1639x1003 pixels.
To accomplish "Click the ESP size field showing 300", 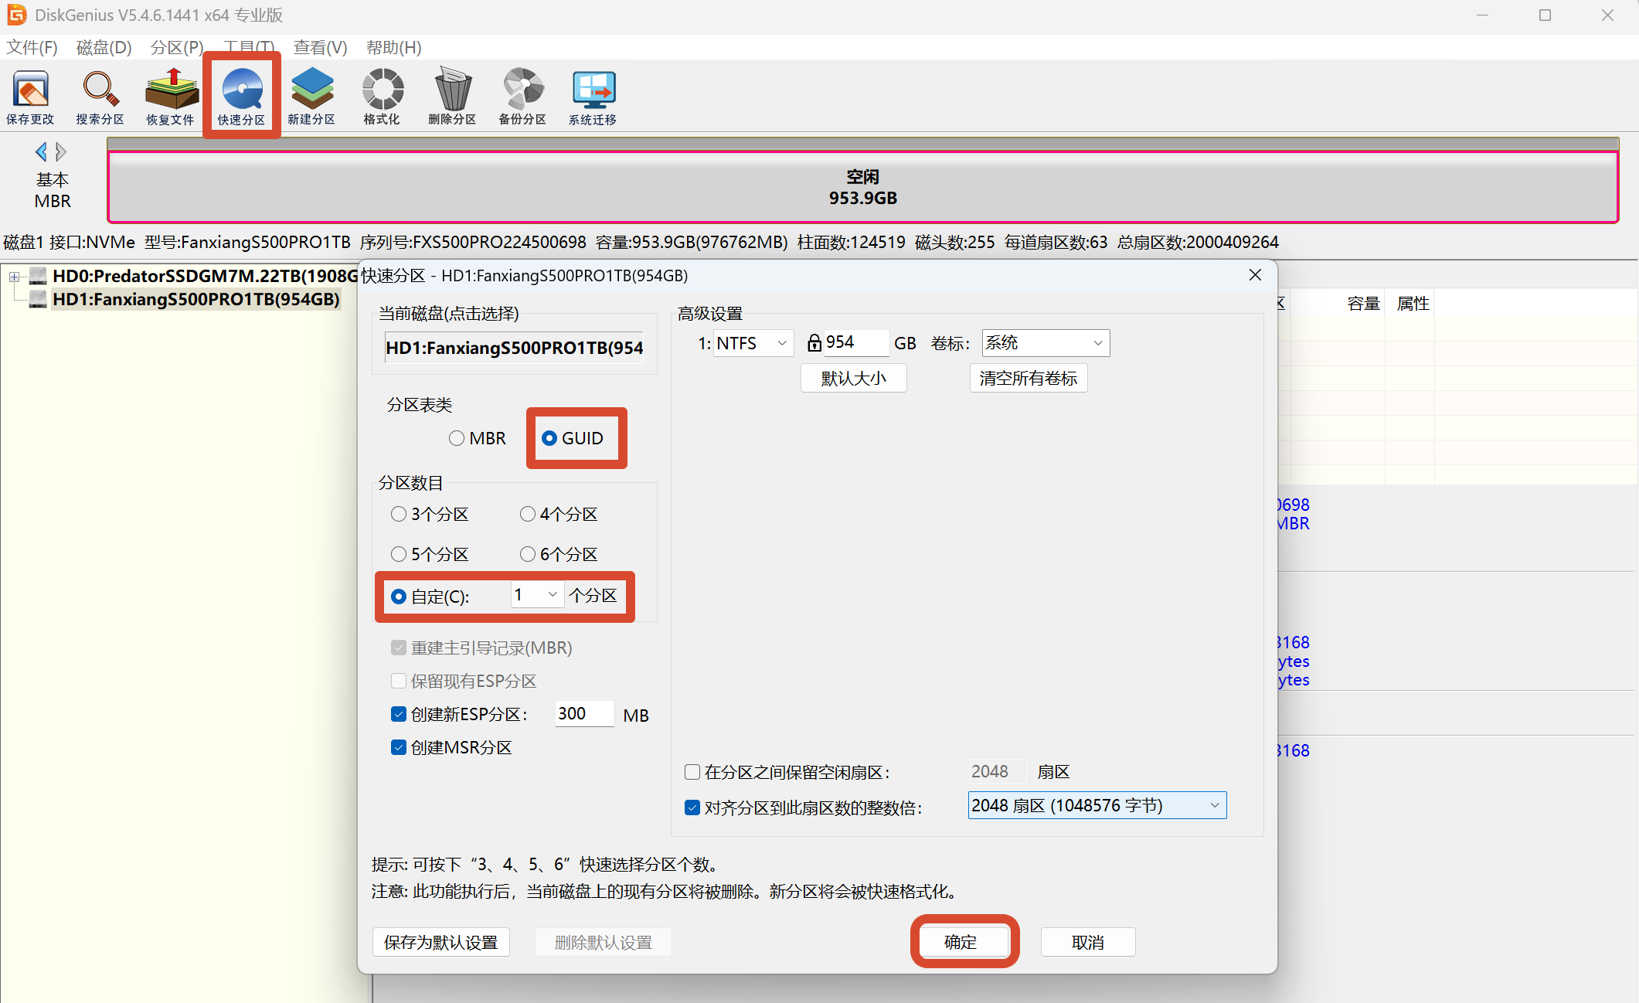I will pyautogui.click(x=584, y=713).
